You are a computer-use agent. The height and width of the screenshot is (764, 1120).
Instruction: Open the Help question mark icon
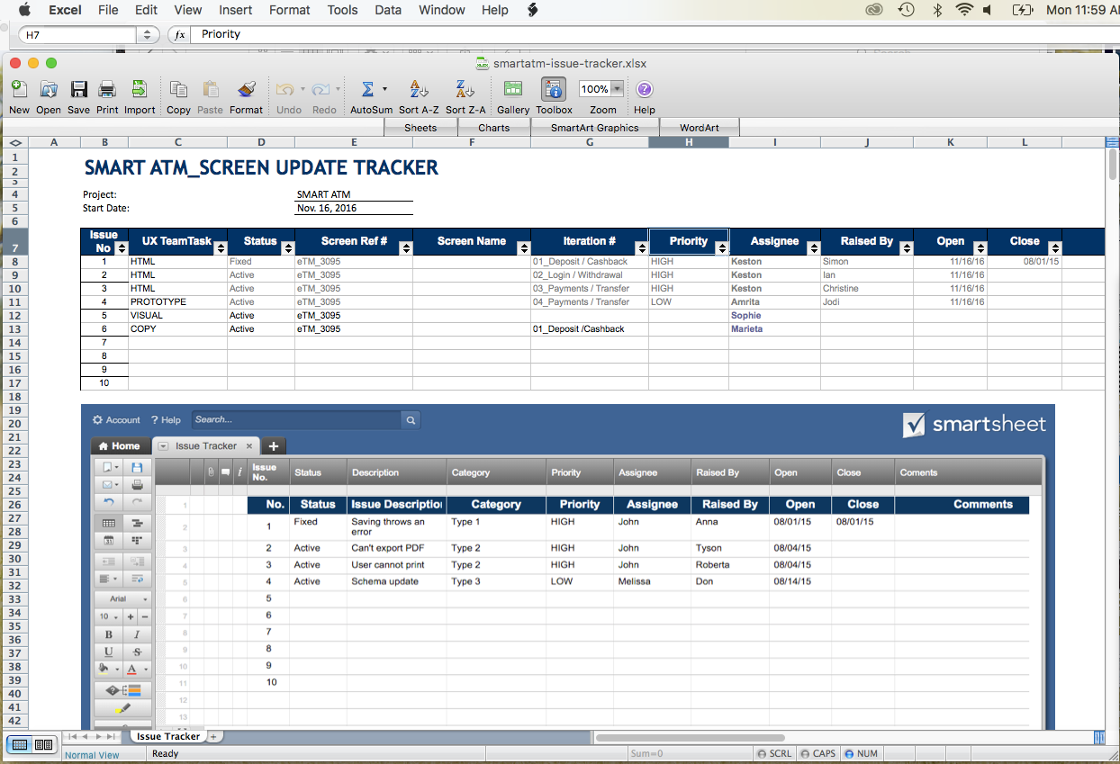(645, 89)
